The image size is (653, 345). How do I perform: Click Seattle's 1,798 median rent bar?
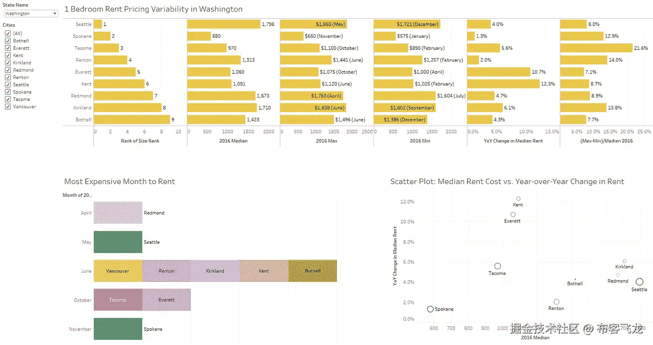(223, 24)
